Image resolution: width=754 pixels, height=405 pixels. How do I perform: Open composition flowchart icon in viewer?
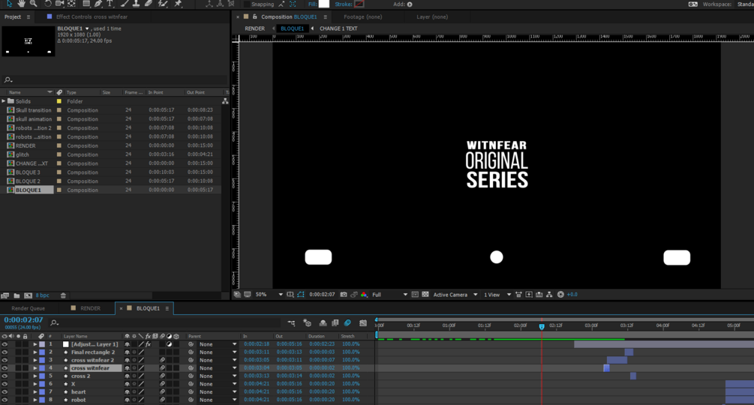[549, 295]
